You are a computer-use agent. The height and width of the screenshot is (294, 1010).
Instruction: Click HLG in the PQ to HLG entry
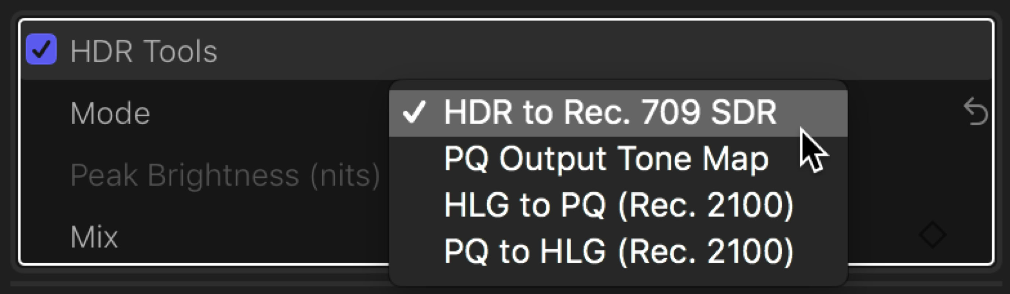[572, 251]
